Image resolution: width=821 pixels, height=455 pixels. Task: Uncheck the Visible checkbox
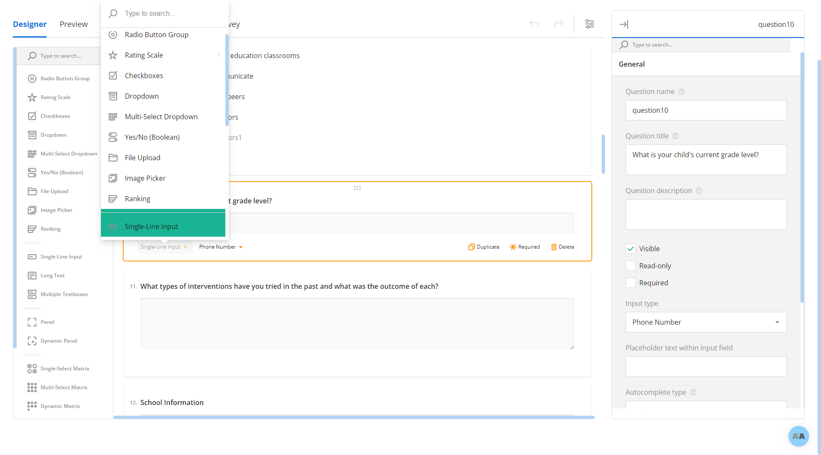tap(631, 249)
